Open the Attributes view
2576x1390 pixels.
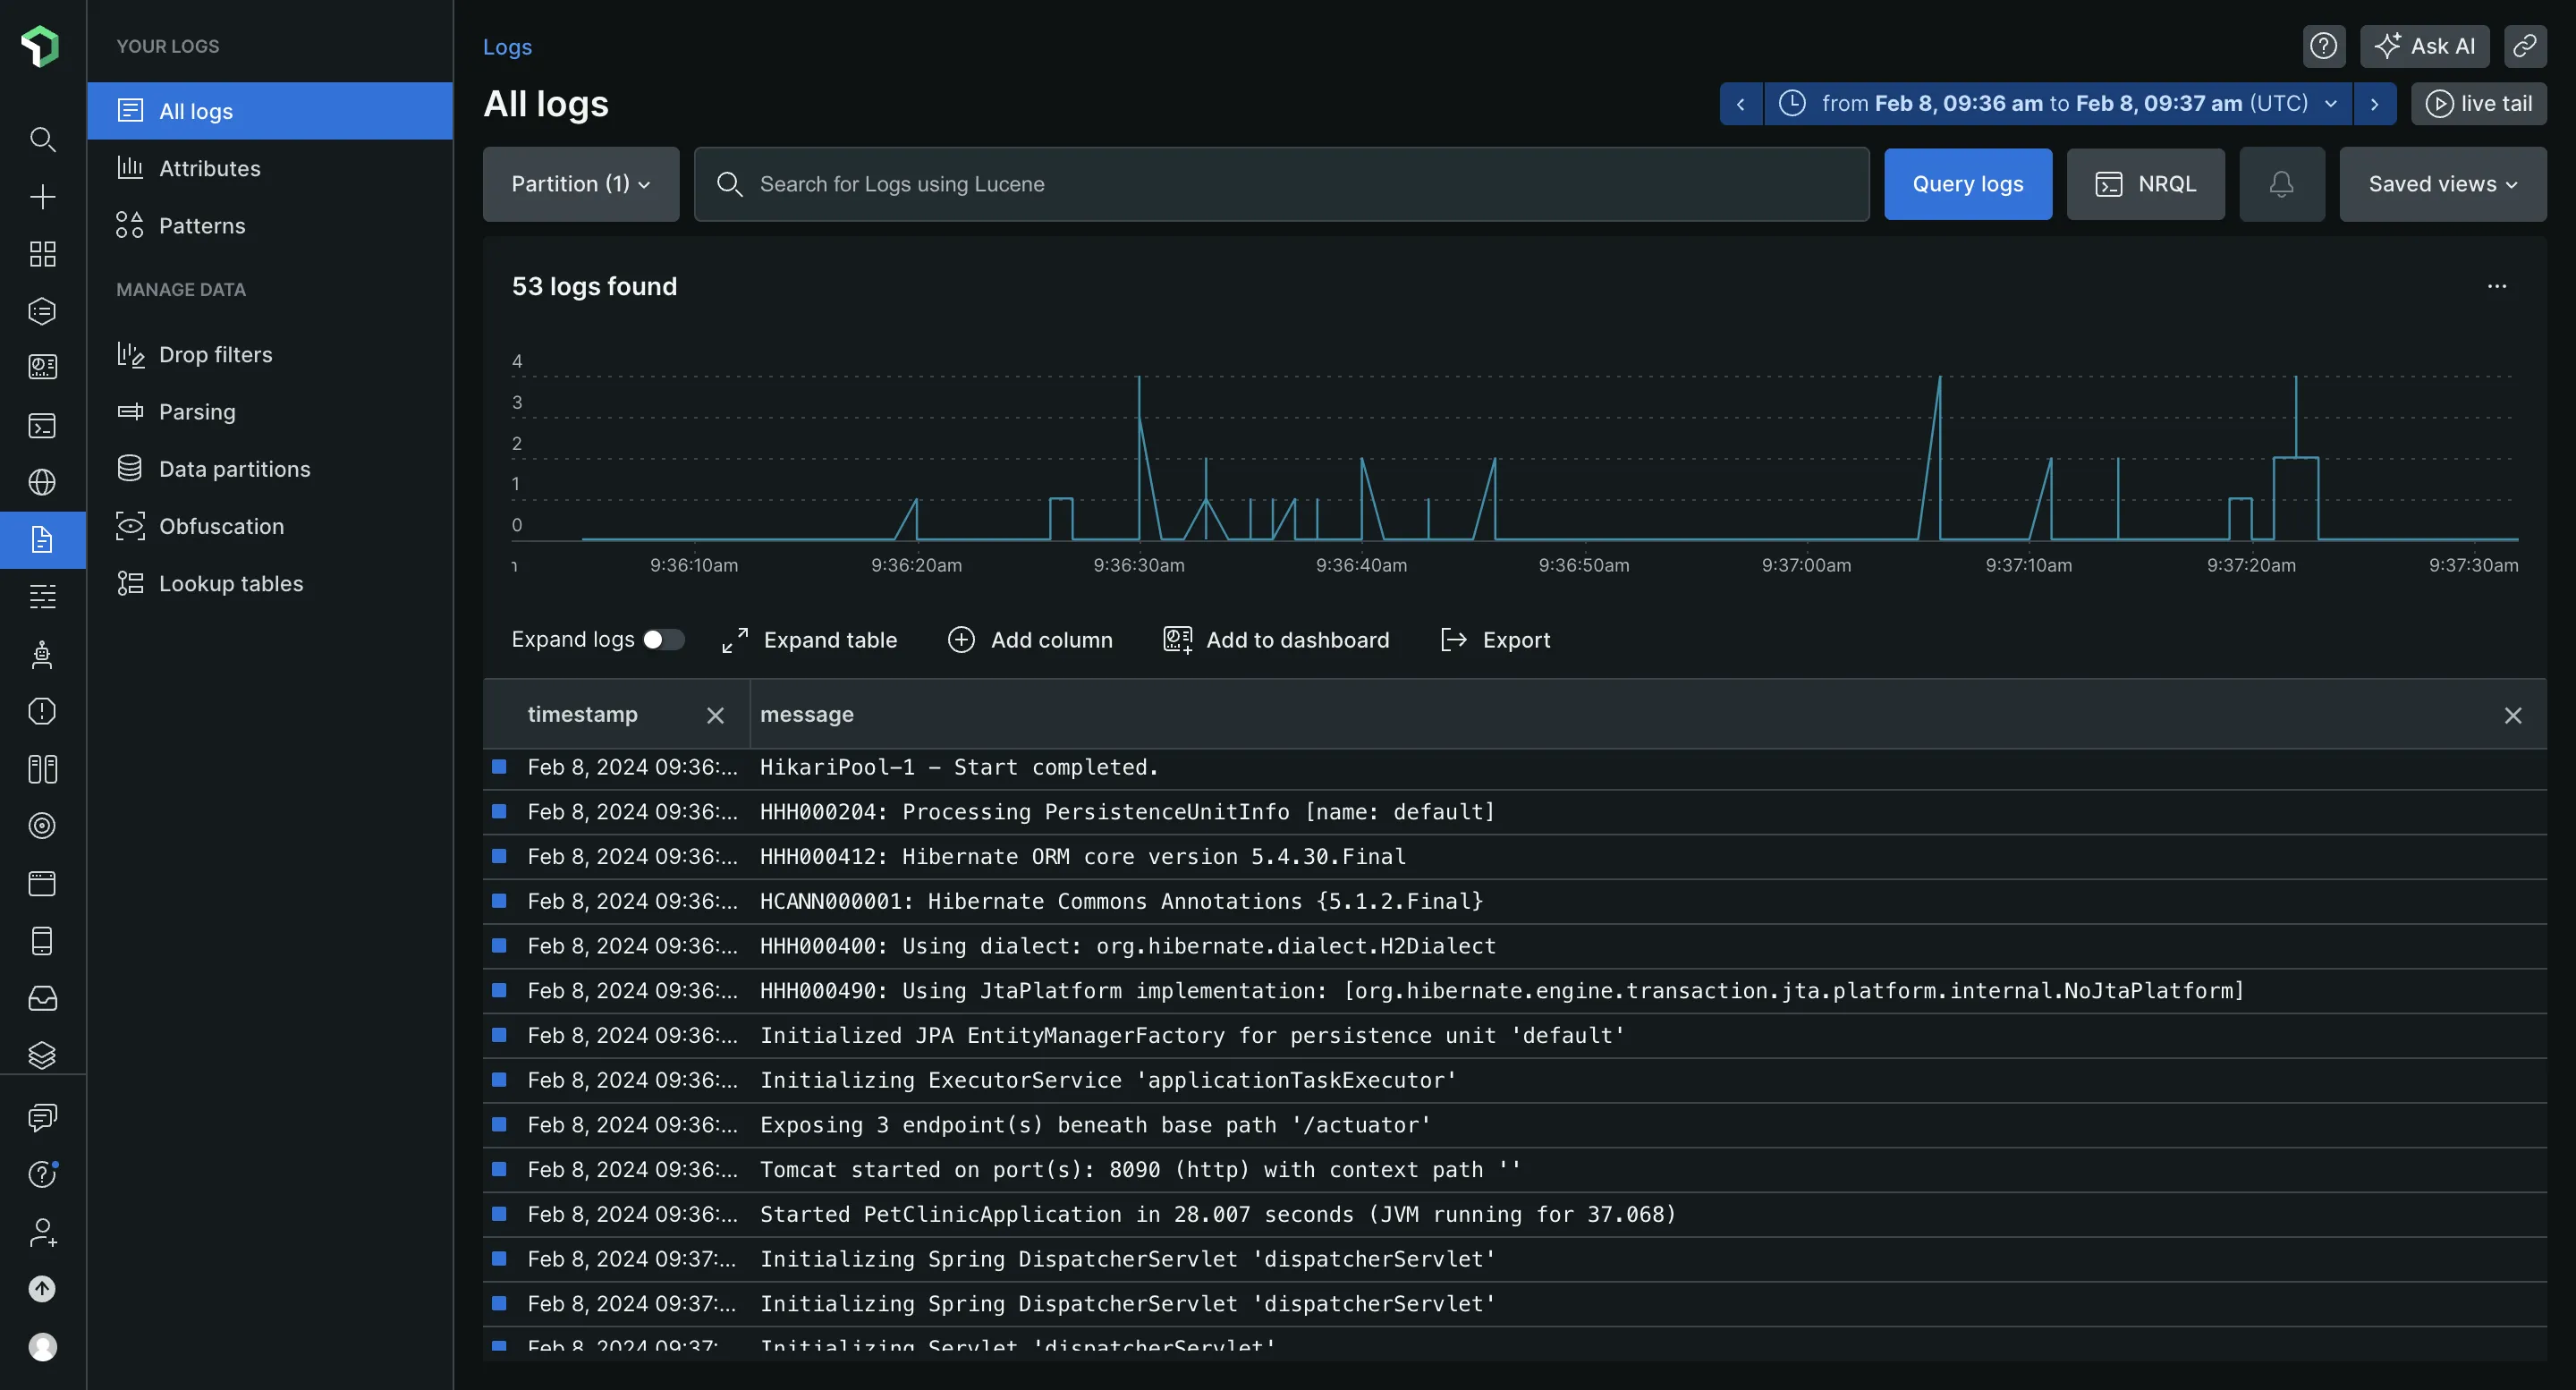click(x=212, y=168)
